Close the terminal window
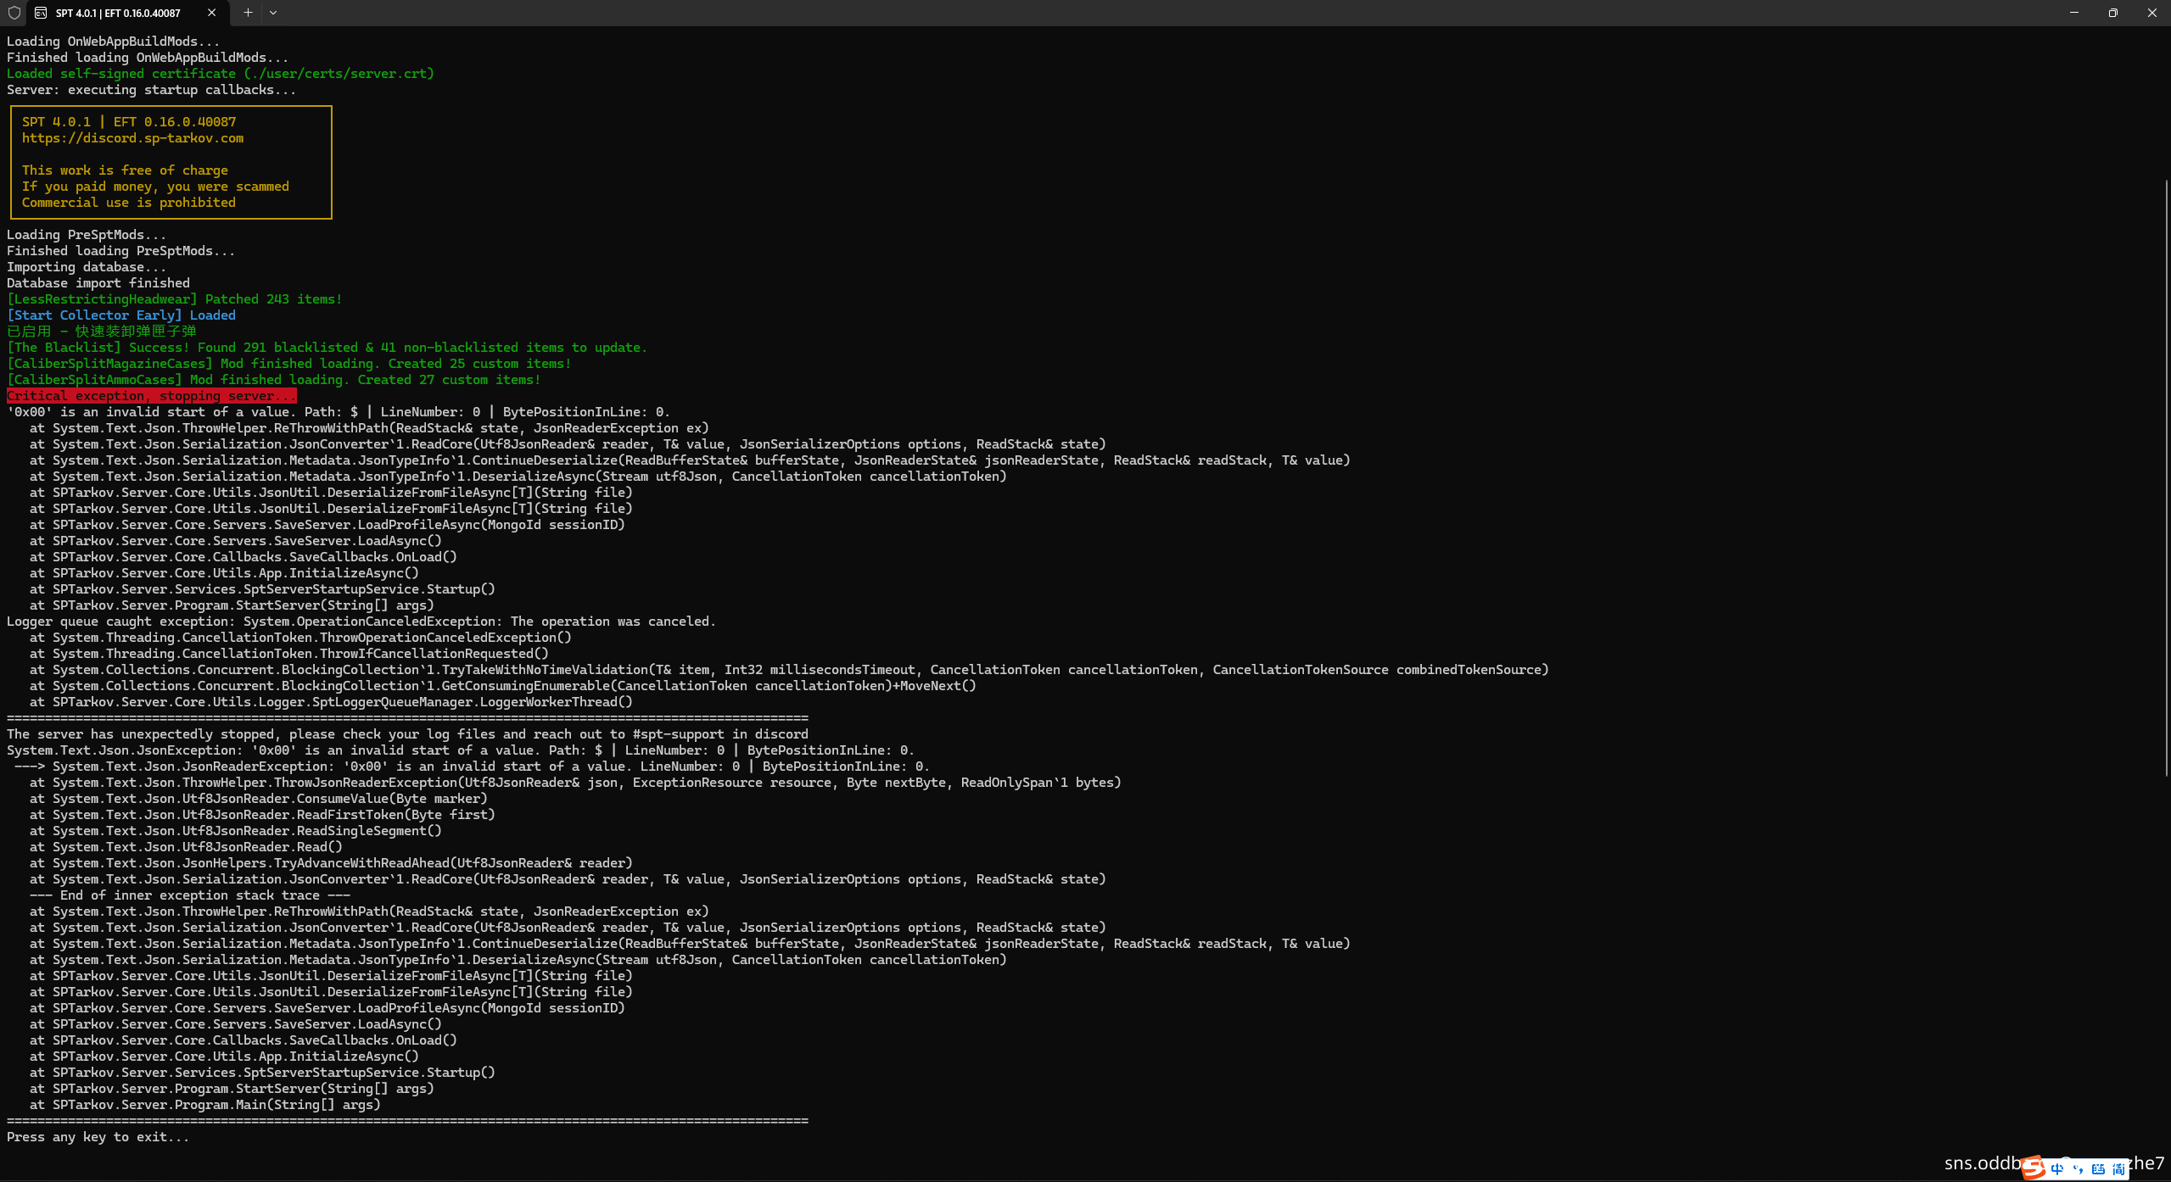 [2151, 13]
